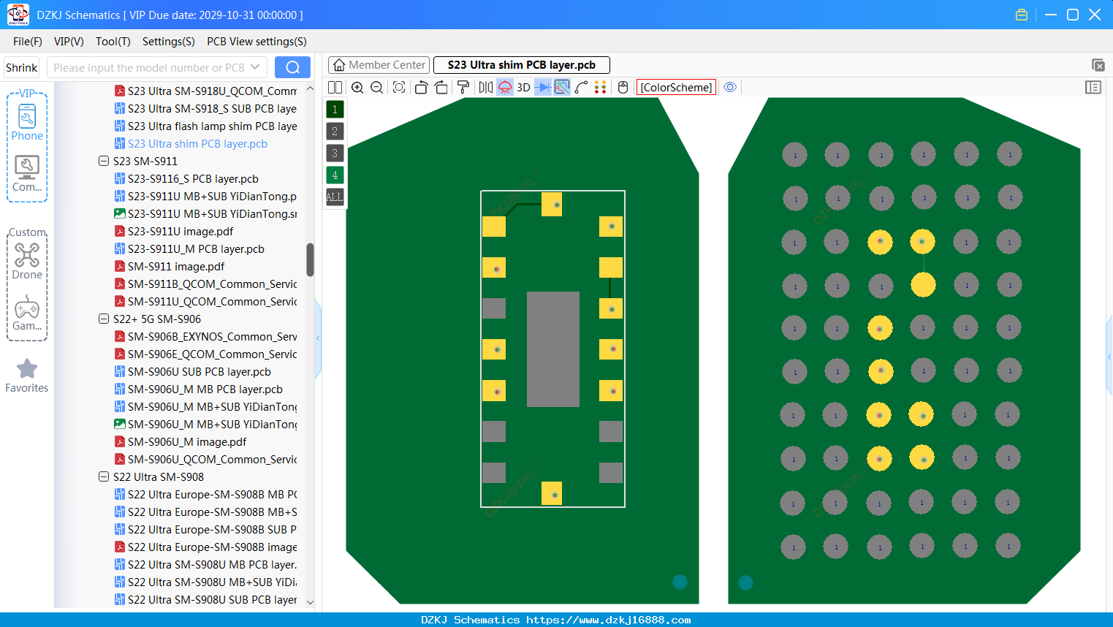Viewport: 1113px width, 627px height.
Task: Toggle the right side panel icon
Action: pyautogui.click(x=1093, y=88)
